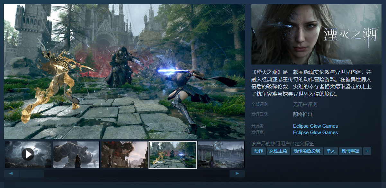Open developer Eclipse Glow Games link
This screenshot has width=386, height=188.
point(315,126)
